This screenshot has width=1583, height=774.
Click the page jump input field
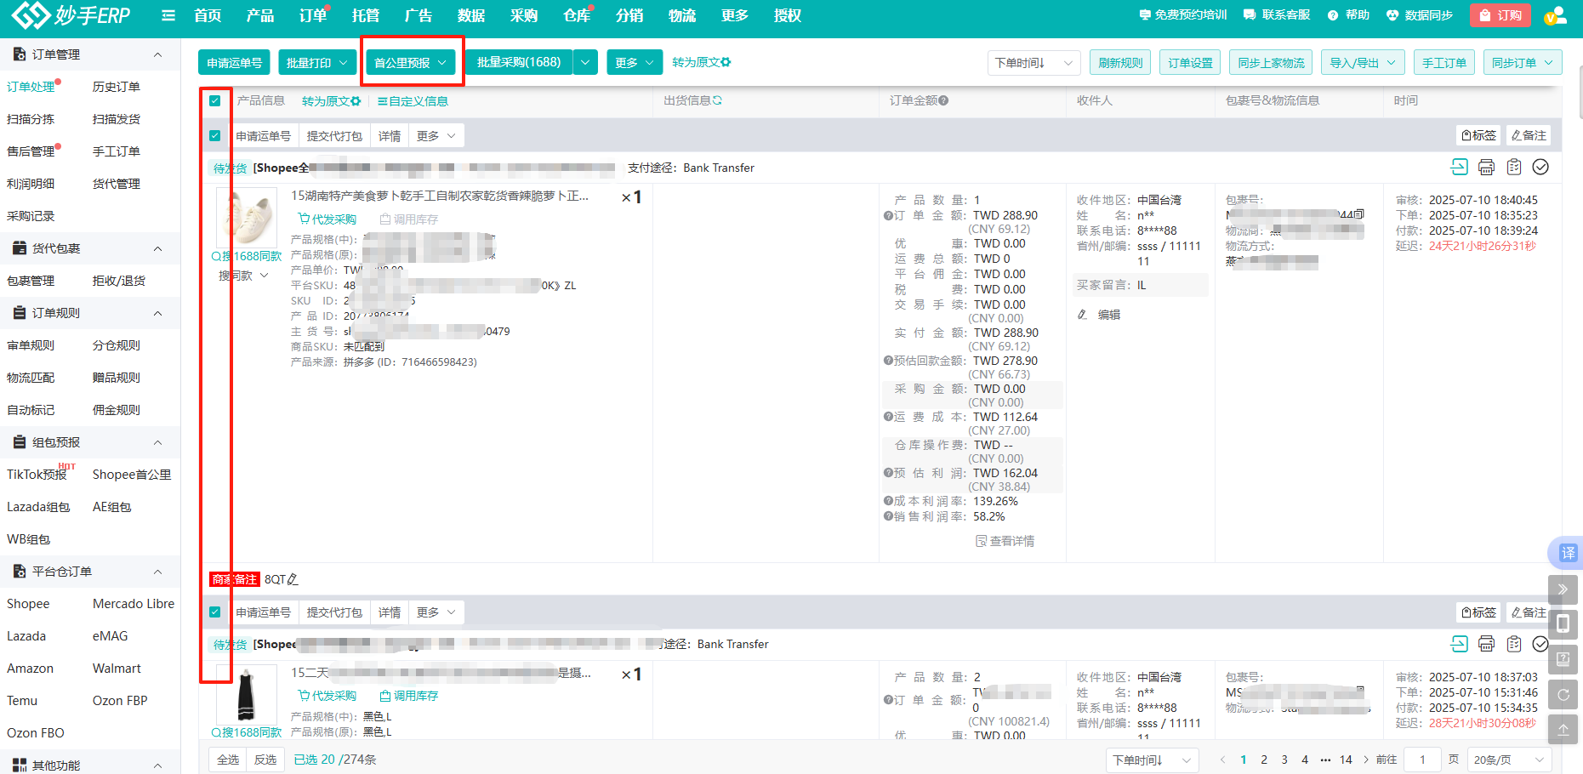tap(1422, 760)
